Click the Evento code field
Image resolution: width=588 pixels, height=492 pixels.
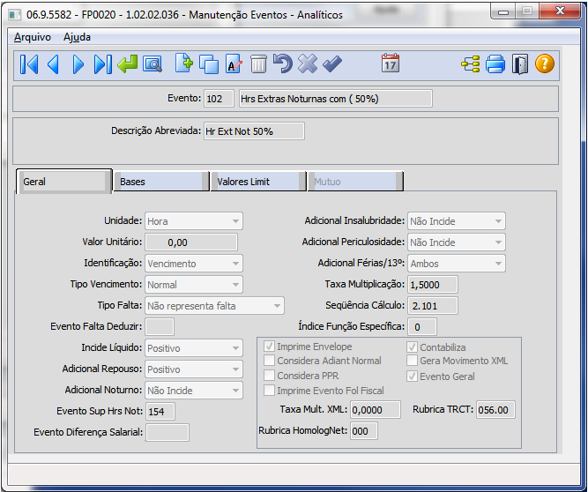tap(219, 99)
